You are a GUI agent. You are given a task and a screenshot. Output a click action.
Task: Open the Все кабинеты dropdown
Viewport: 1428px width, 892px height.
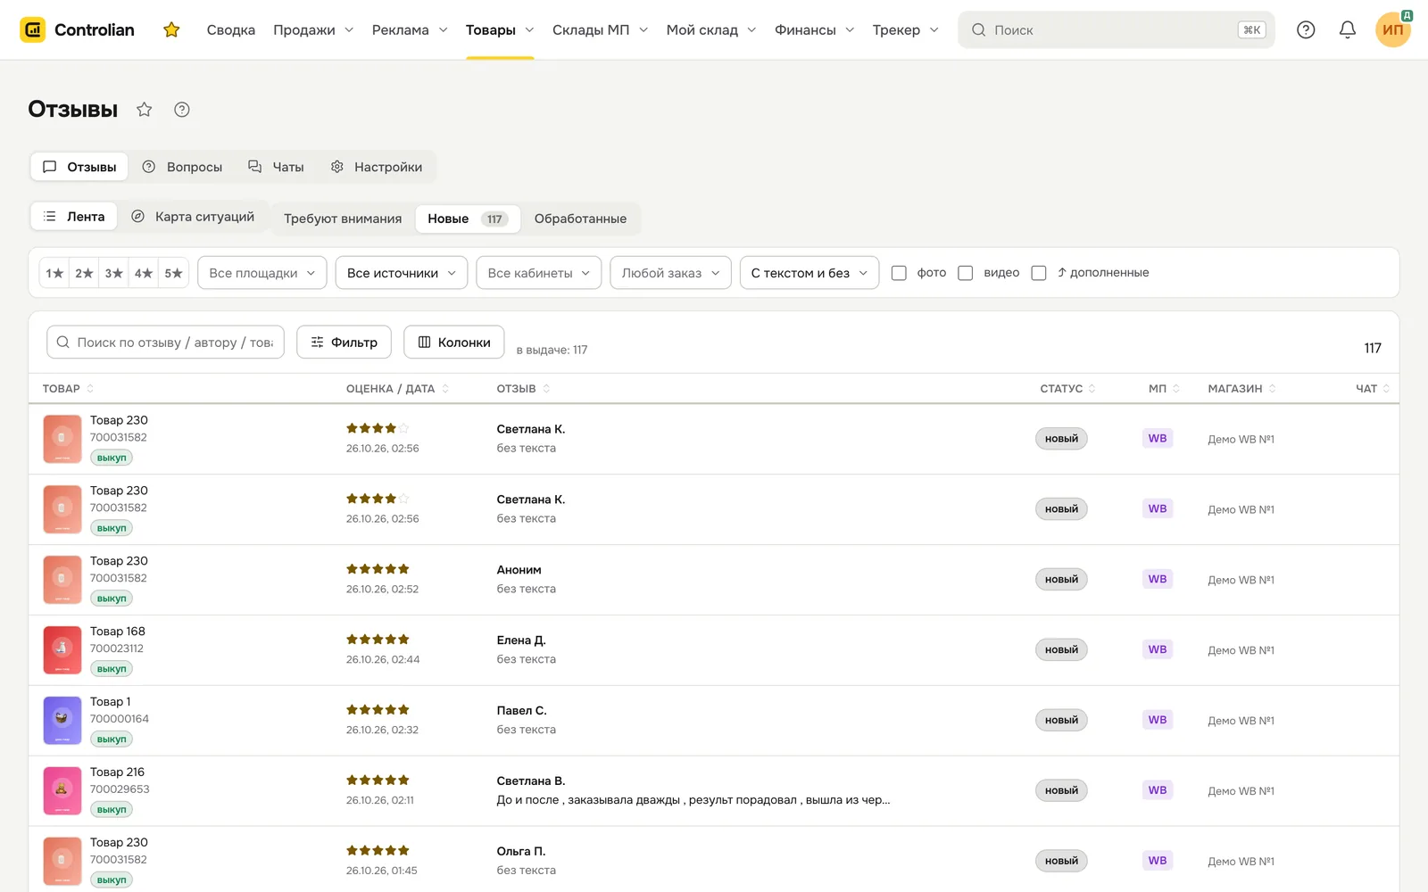pyautogui.click(x=539, y=273)
